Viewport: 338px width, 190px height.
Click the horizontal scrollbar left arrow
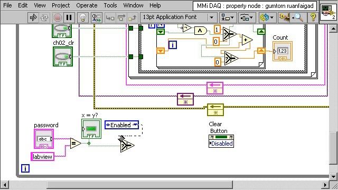tap(5, 185)
